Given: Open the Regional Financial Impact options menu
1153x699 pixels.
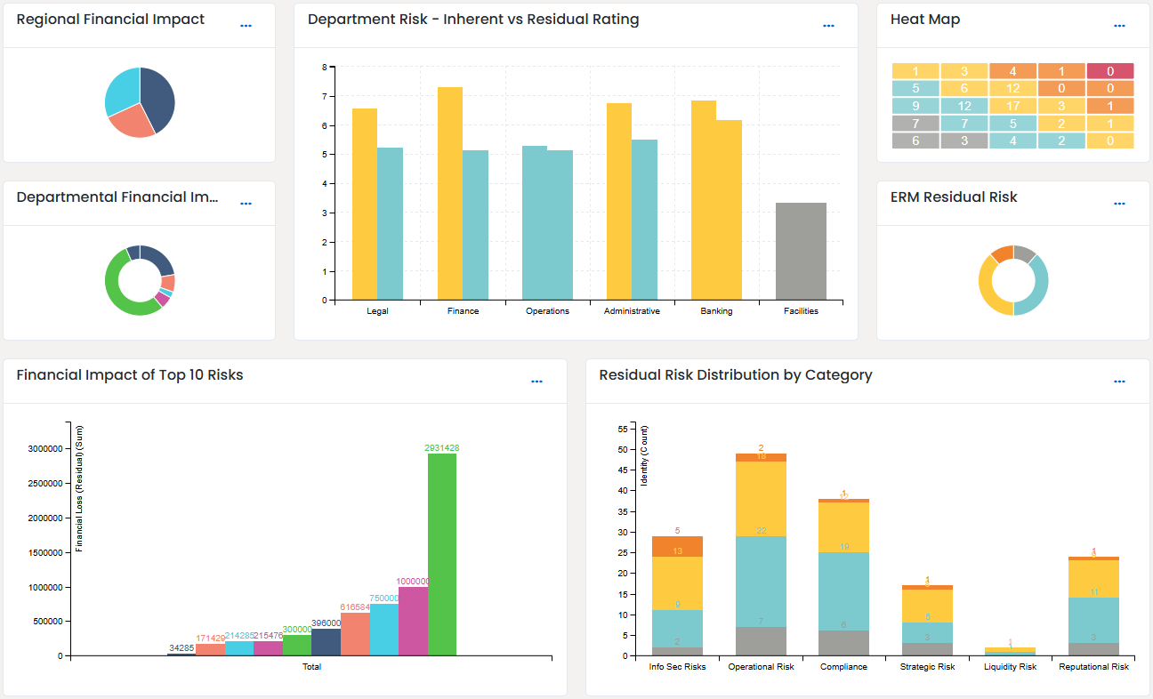Looking at the screenshot, I should tap(246, 26).
